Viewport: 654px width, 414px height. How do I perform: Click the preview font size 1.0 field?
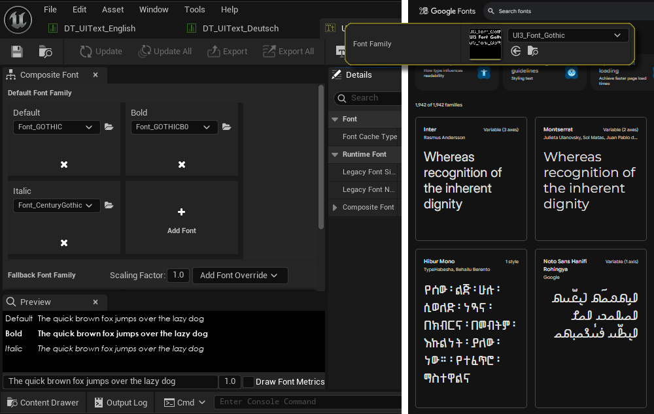[x=230, y=381]
